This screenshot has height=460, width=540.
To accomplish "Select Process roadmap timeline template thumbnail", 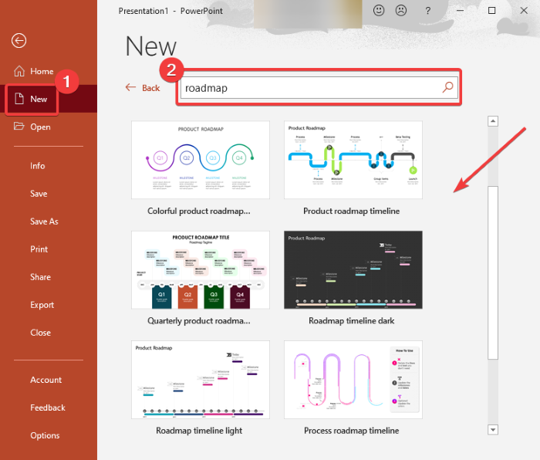I will point(353,380).
